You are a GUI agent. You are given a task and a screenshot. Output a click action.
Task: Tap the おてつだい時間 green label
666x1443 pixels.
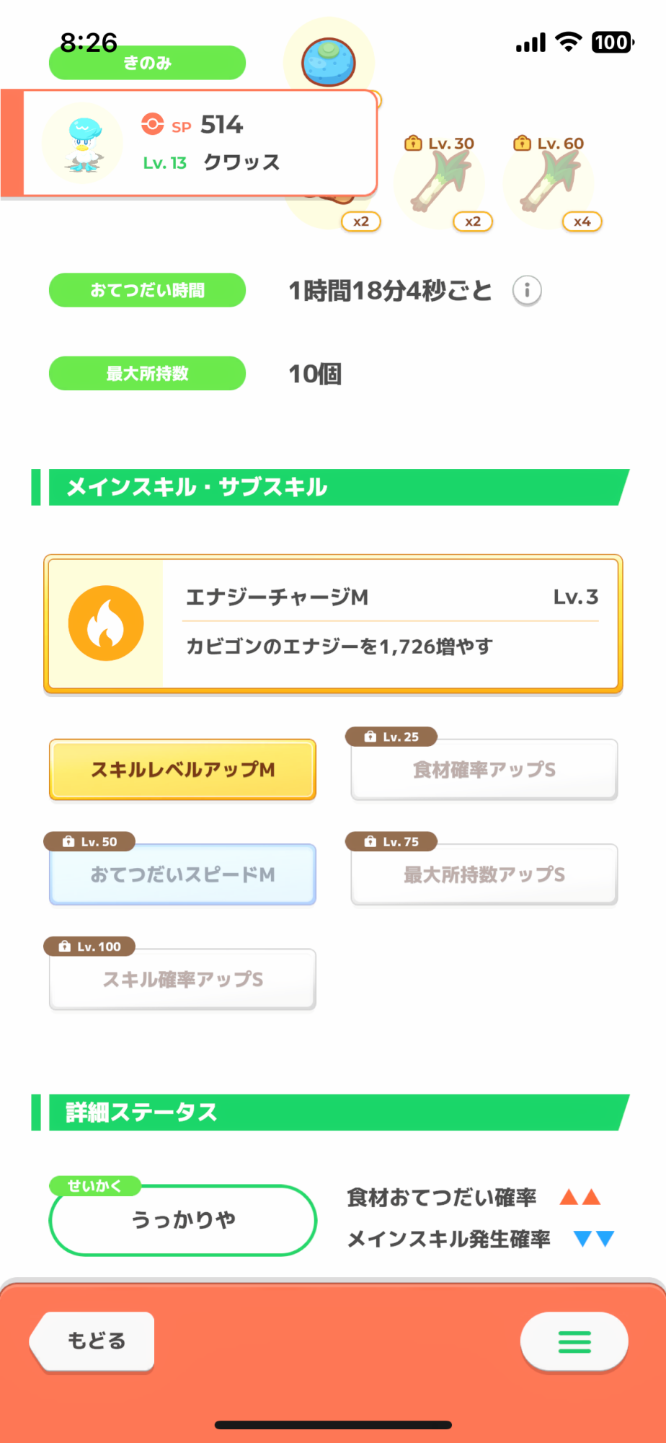click(147, 290)
